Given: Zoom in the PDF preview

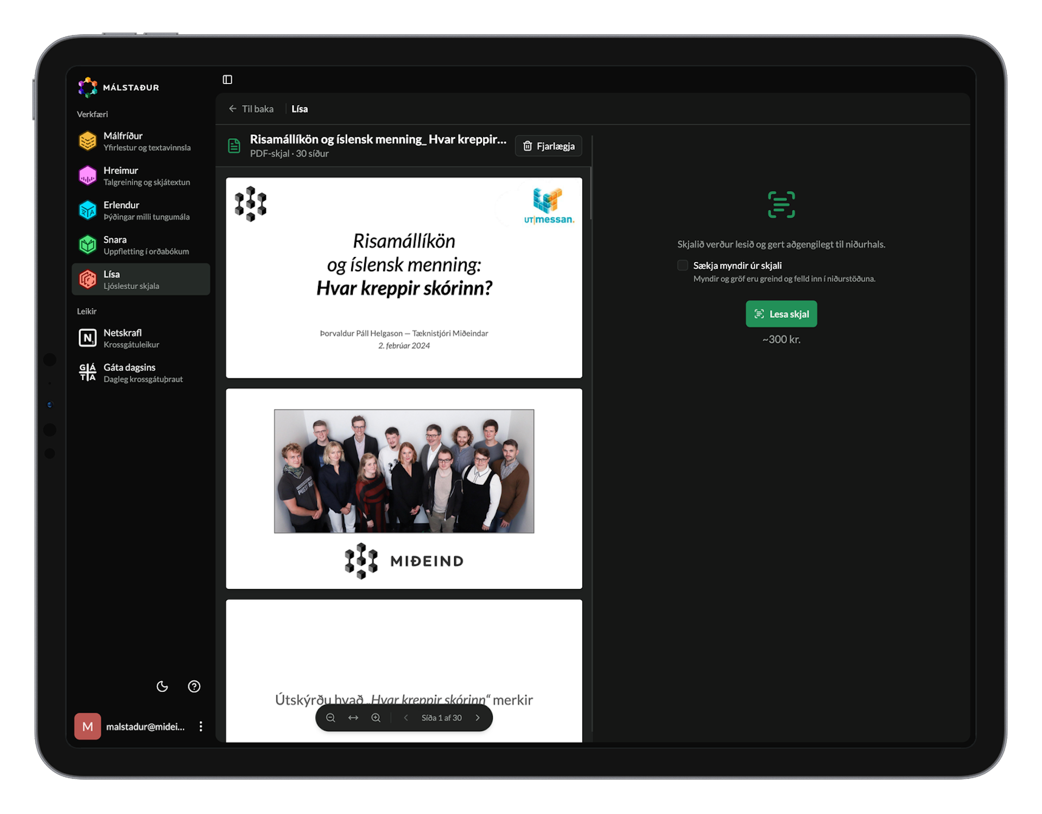Looking at the screenshot, I should 376,718.
